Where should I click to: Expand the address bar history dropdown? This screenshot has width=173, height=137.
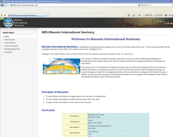tap(139, 5)
